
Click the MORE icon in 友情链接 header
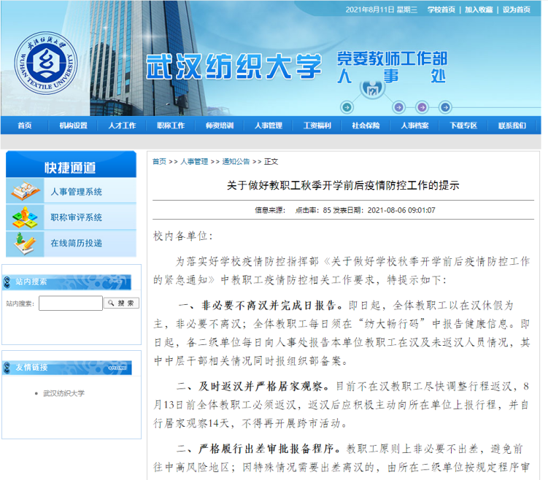click(x=117, y=368)
